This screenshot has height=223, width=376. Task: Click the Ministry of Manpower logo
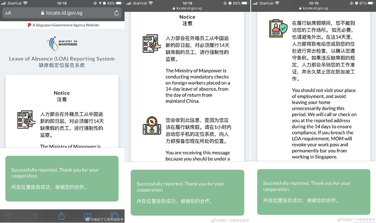pyautogui.click(x=62, y=44)
